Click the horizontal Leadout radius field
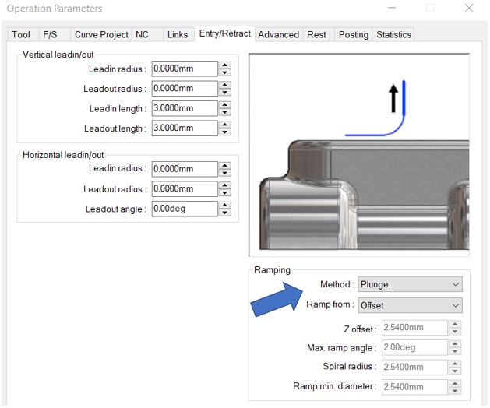Viewport: 490px width, 408px height. pos(185,188)
